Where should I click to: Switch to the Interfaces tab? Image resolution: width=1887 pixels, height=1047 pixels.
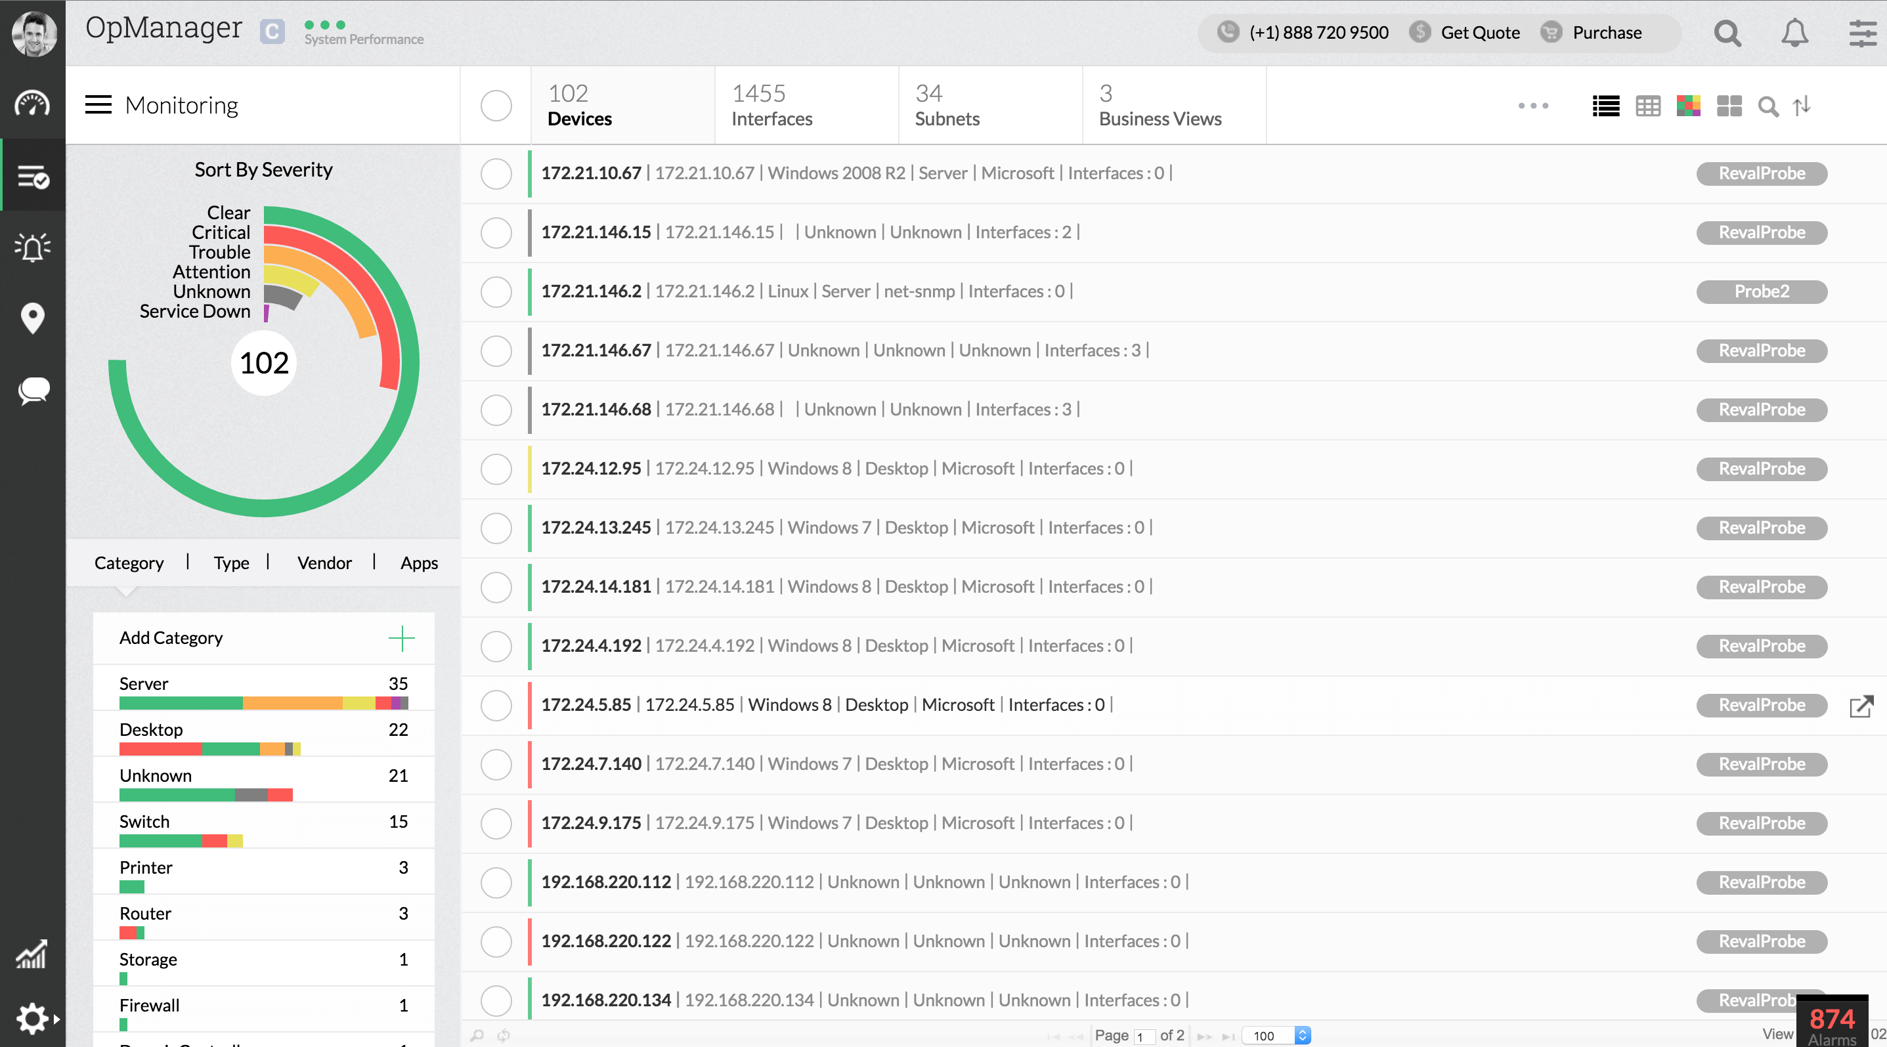click(x=771, y=106)
